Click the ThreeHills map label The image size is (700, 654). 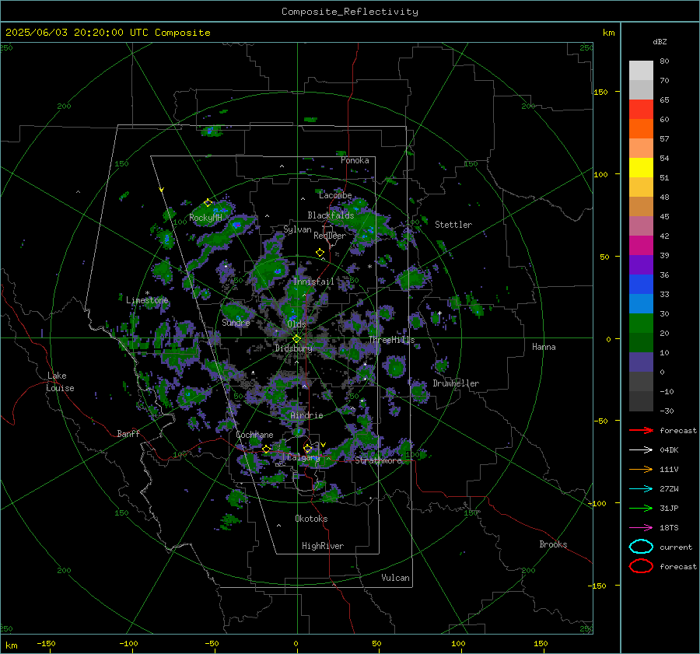[391, 340]
